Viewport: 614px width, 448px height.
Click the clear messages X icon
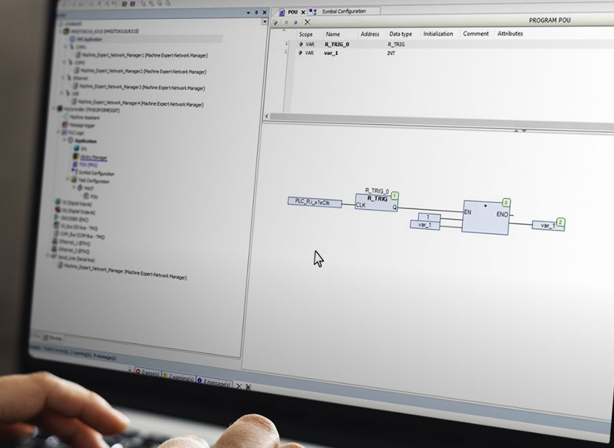click(x=238, y=386)
